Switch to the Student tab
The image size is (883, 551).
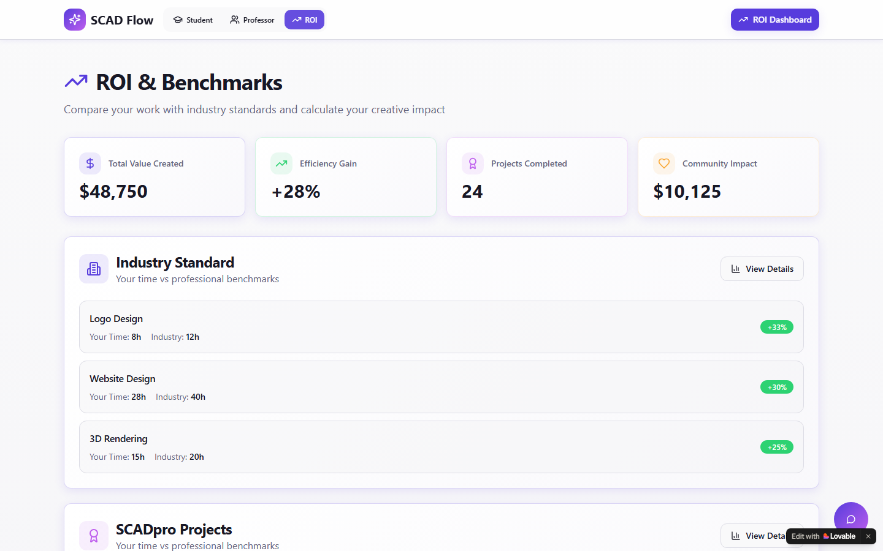[193, 20]
